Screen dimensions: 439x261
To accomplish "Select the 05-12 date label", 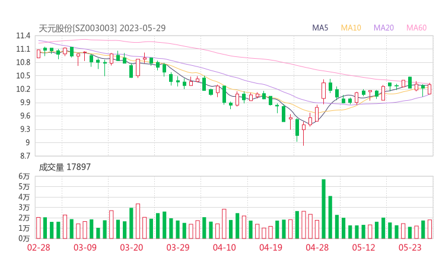I will (x=364, y=247).
